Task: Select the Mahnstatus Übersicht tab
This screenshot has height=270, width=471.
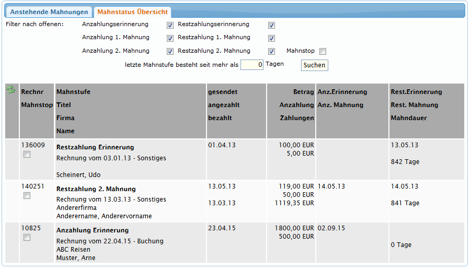Action: point(131,12)
